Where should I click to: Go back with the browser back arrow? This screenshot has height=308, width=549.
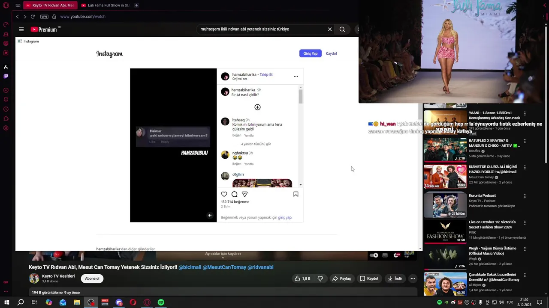click(x=18, y=17)
